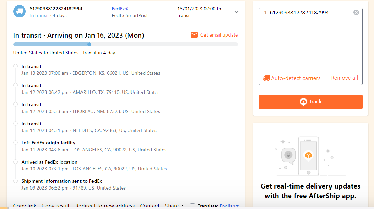This screenshot has width=374, height=209.
Task: Expand the shipment details chevron
Action: [x=236, y=12]
